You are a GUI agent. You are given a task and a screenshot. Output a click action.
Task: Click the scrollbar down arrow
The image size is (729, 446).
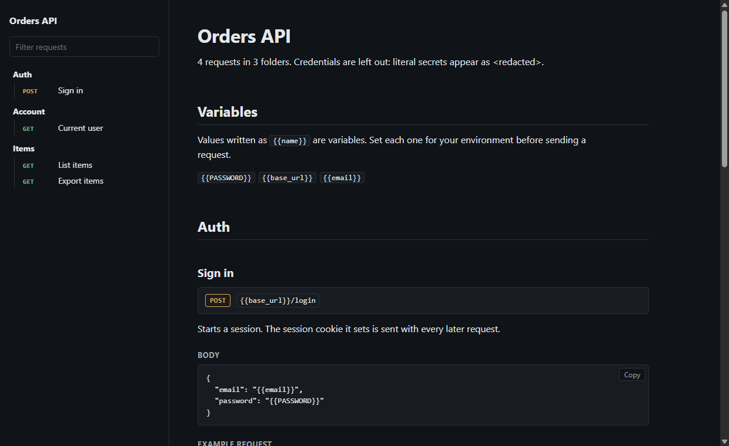pos(724,441)
